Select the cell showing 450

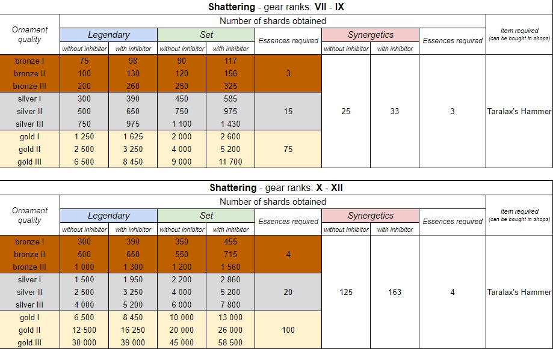[x=182, y=99]
